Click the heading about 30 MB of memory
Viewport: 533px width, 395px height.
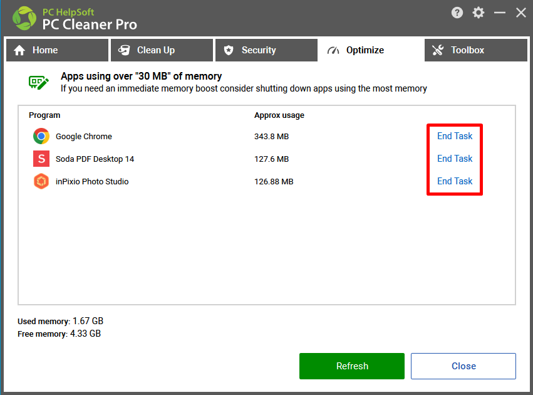pos(141,76)
